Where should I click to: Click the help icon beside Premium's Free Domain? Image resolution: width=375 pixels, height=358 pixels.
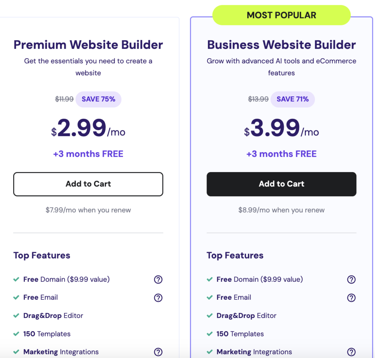(158, 280)
